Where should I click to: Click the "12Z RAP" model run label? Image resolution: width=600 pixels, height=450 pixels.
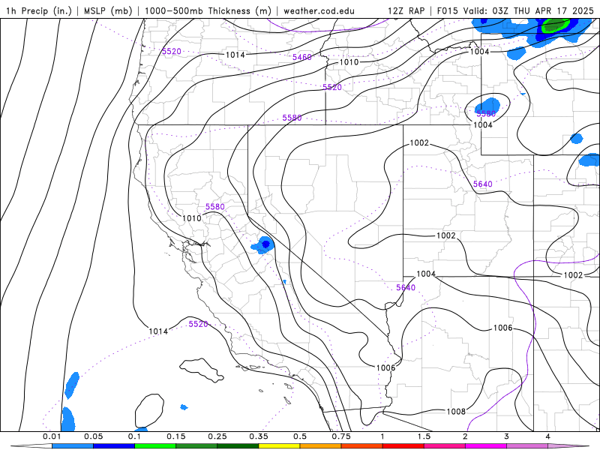point(406,10)
